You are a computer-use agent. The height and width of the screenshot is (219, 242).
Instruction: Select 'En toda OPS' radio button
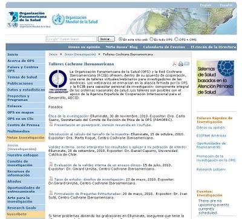[151, 39]
